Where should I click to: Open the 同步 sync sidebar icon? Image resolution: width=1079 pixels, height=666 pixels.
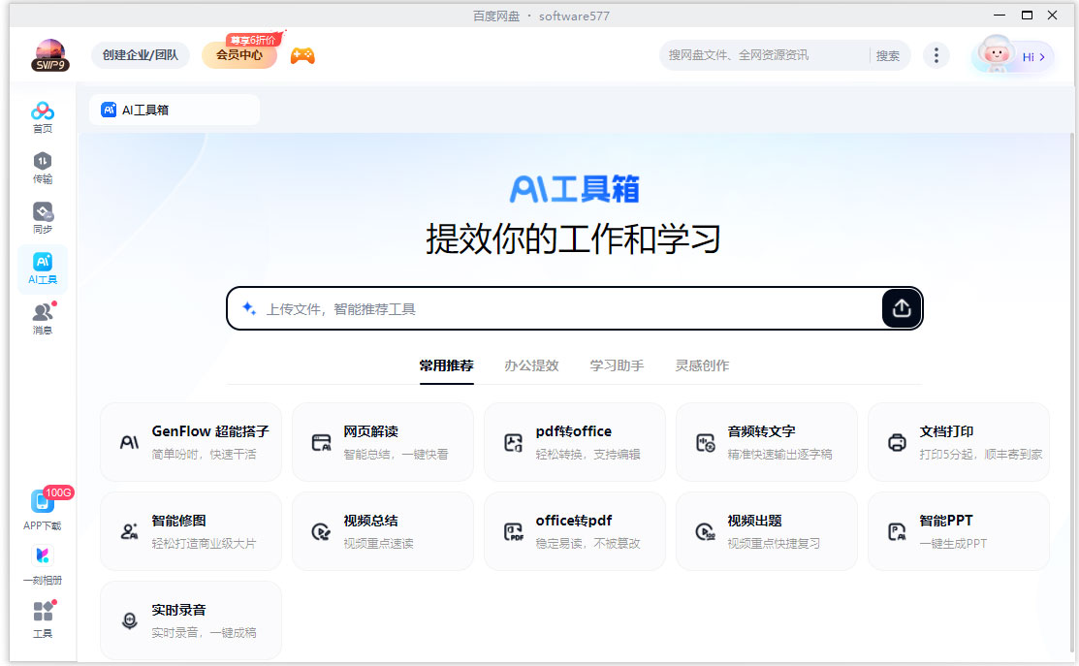point(43,218)
